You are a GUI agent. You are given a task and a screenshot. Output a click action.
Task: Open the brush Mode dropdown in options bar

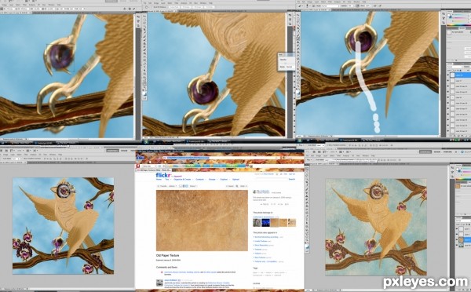pos(330,5)
